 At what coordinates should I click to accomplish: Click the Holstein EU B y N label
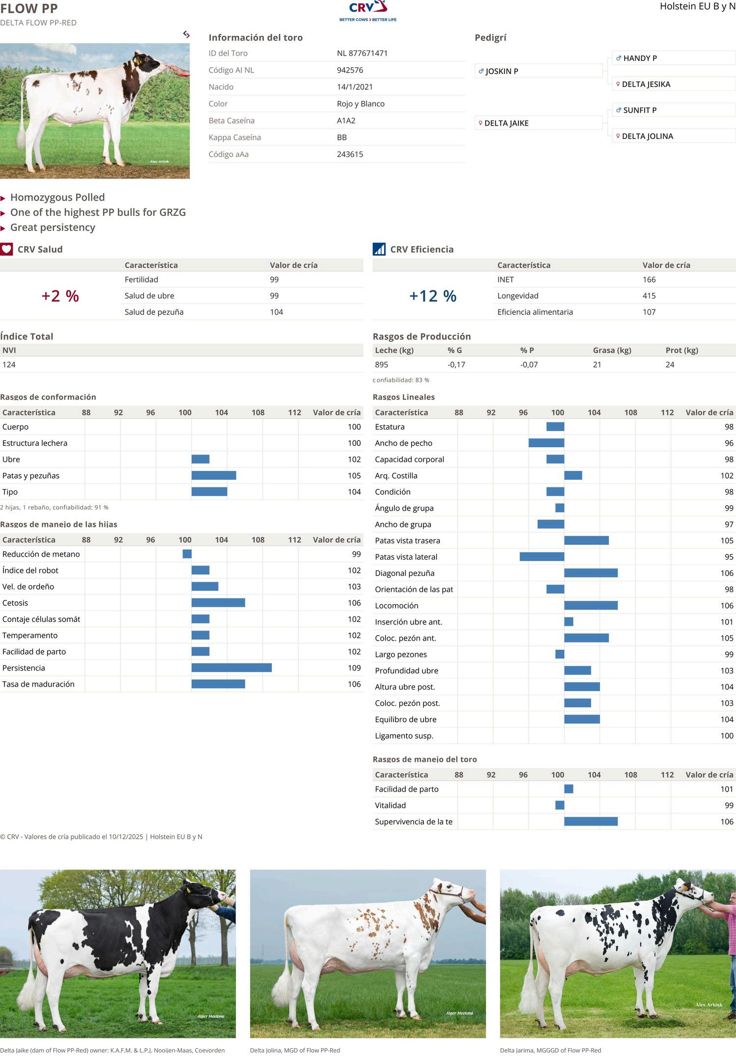tap(698, 6)
